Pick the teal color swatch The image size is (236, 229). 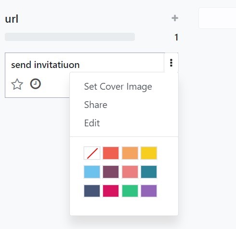coord(149,172)
